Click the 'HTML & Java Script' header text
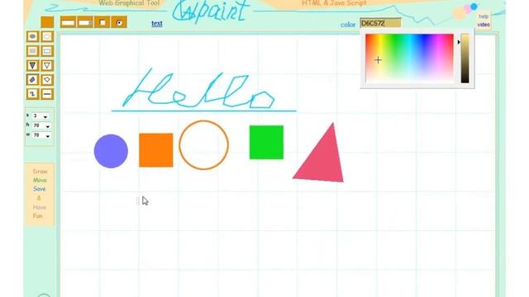The image size is (529, 297). [x=334, y=3]
